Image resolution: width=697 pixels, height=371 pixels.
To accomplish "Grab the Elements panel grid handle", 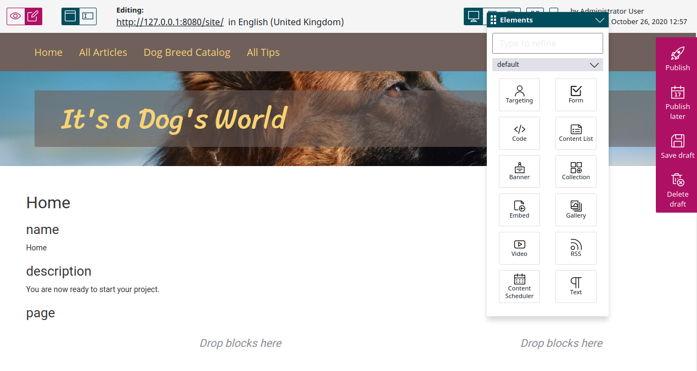I will (x=493, y=20).
